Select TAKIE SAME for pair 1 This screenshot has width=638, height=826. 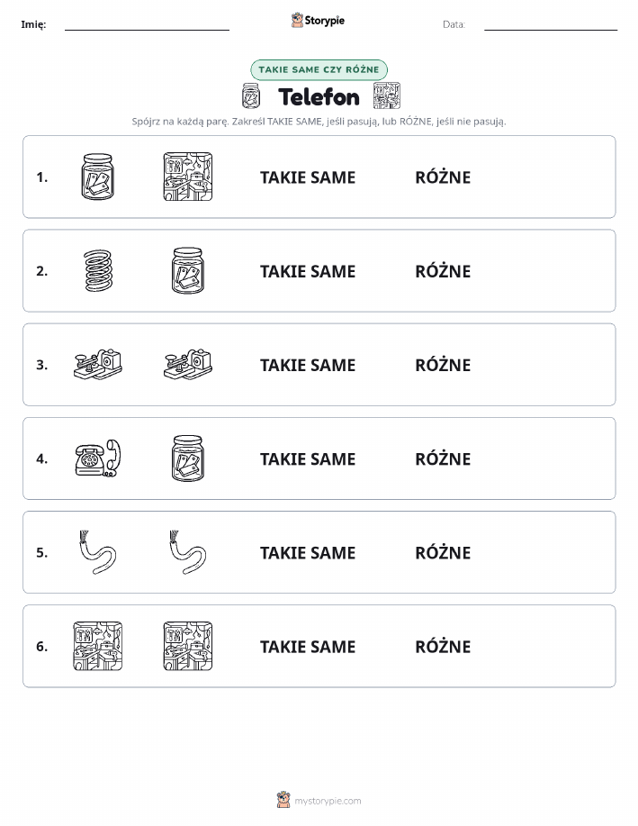click(308, 177)
